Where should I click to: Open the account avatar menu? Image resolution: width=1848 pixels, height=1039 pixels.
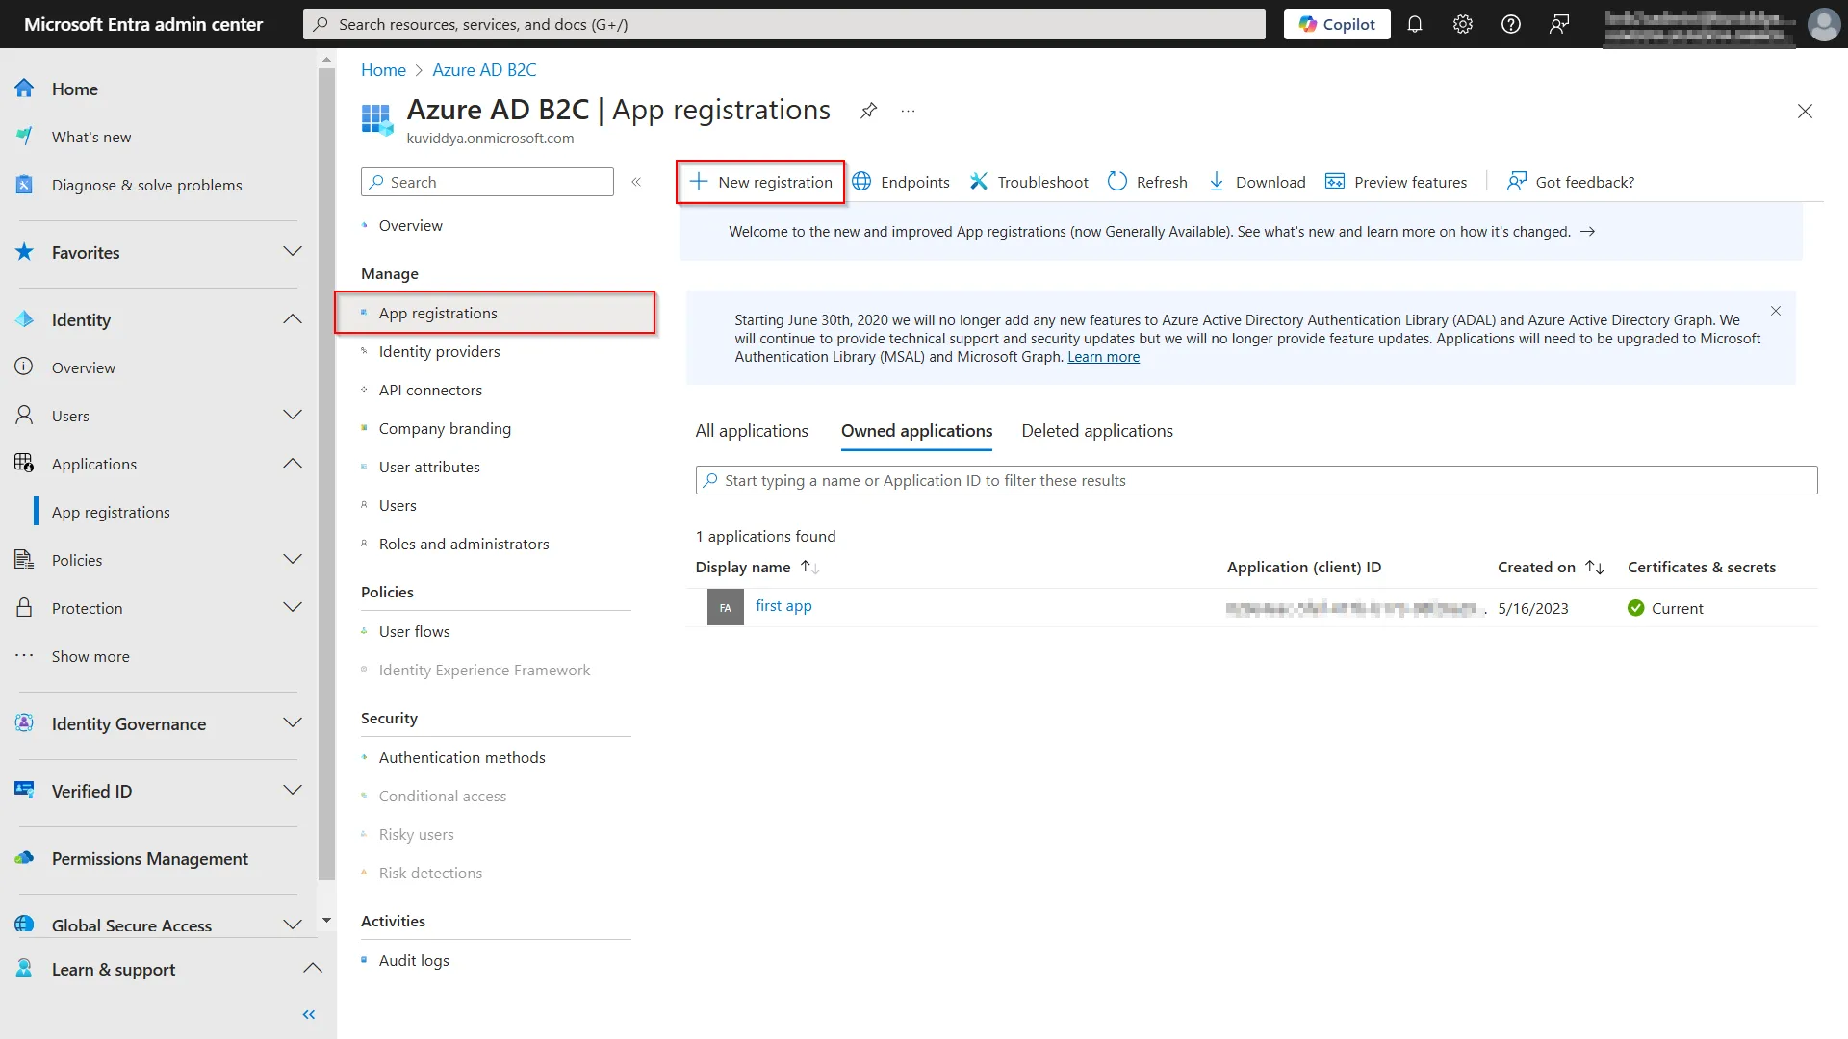tap(1823, 24)
